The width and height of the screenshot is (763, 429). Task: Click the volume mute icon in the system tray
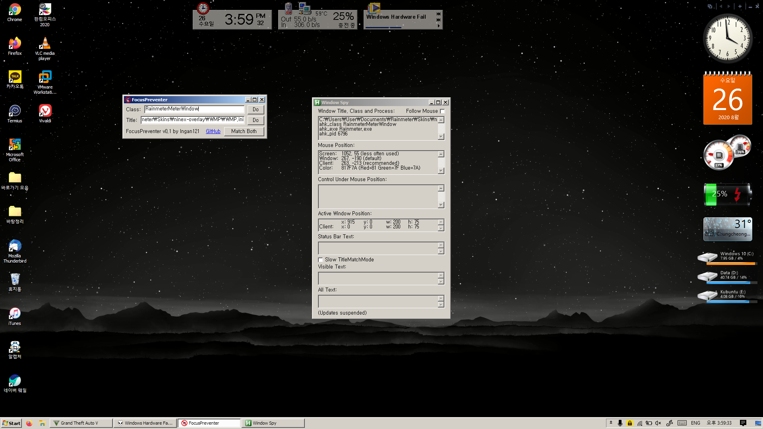pos(658,423)
